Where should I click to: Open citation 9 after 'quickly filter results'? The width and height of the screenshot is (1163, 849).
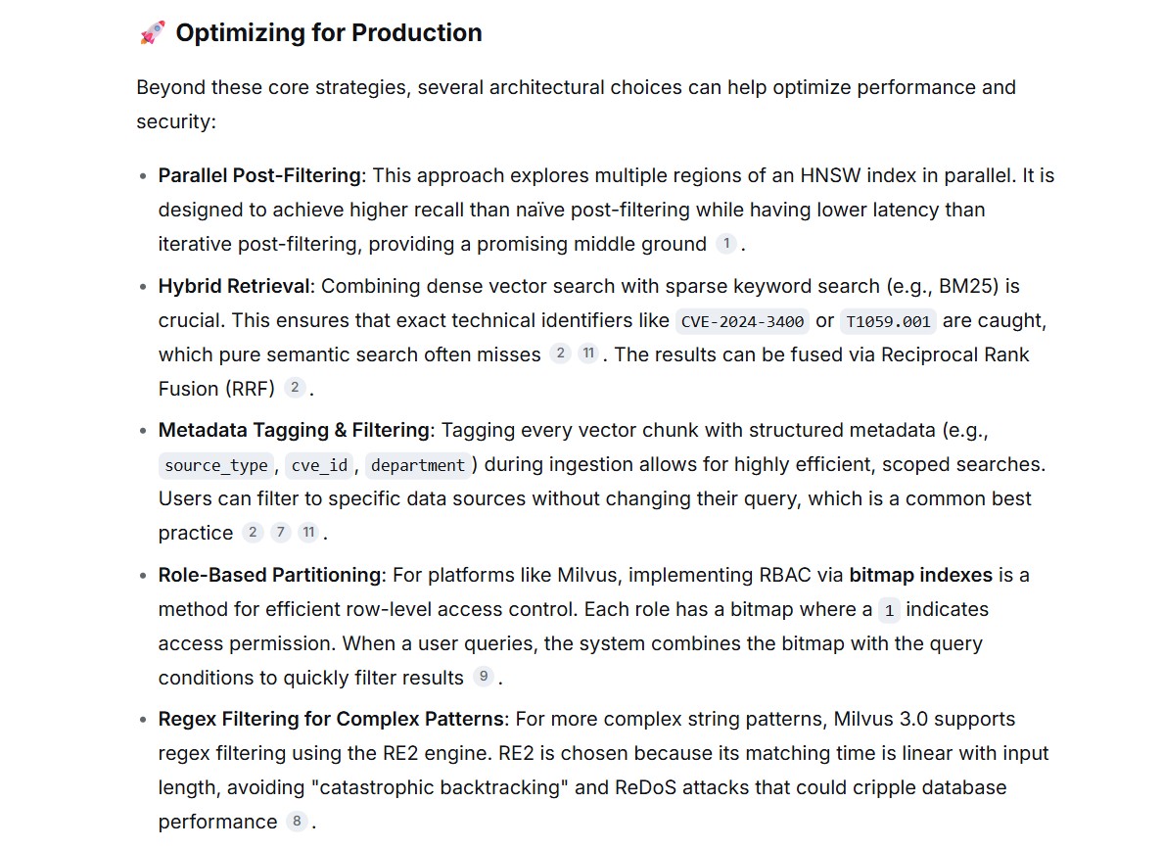(484, 676)
